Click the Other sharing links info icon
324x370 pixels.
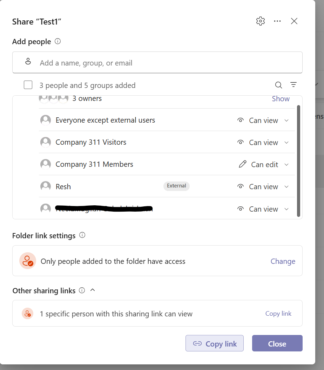pyautogui.click(x=82, y=290)
